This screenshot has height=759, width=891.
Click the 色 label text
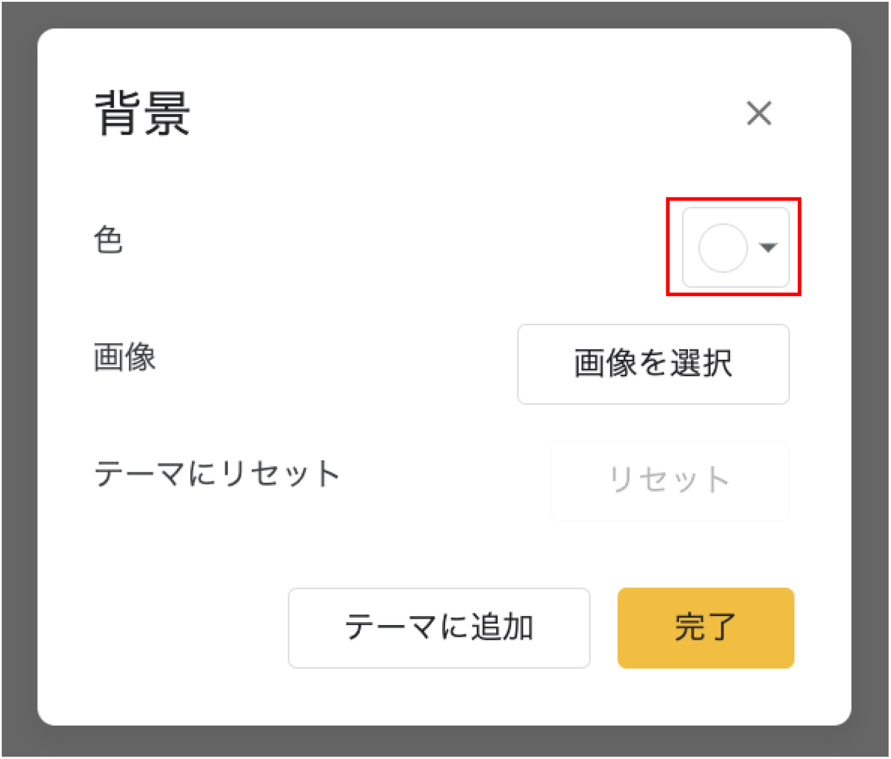[x=108, y=239]
